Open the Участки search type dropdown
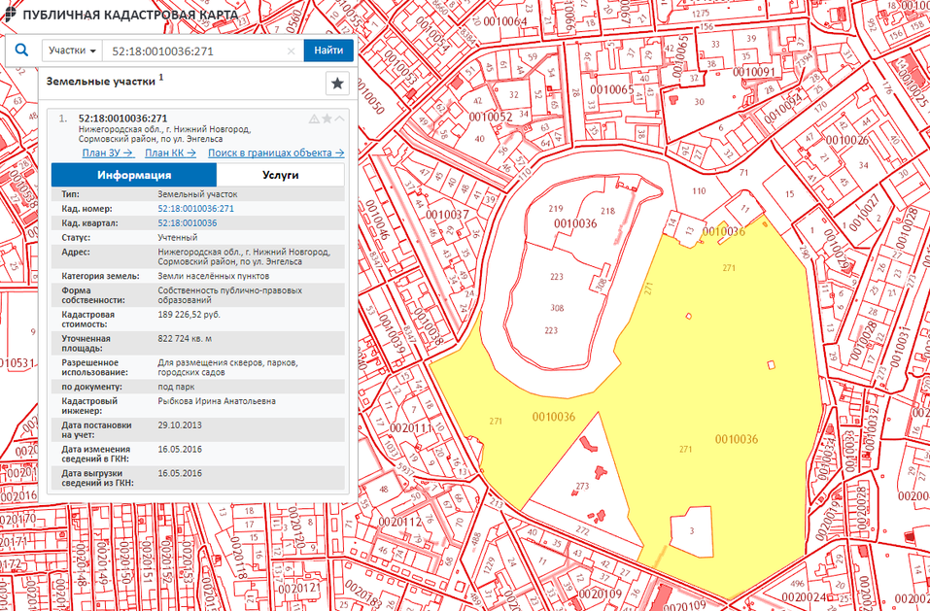 pos(74,51)
